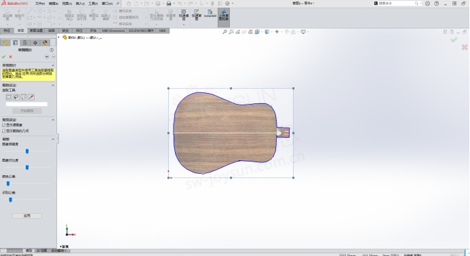Adjust the 颜色公差 slider handle
470x256 pixels.
click(x=8, y=183)
